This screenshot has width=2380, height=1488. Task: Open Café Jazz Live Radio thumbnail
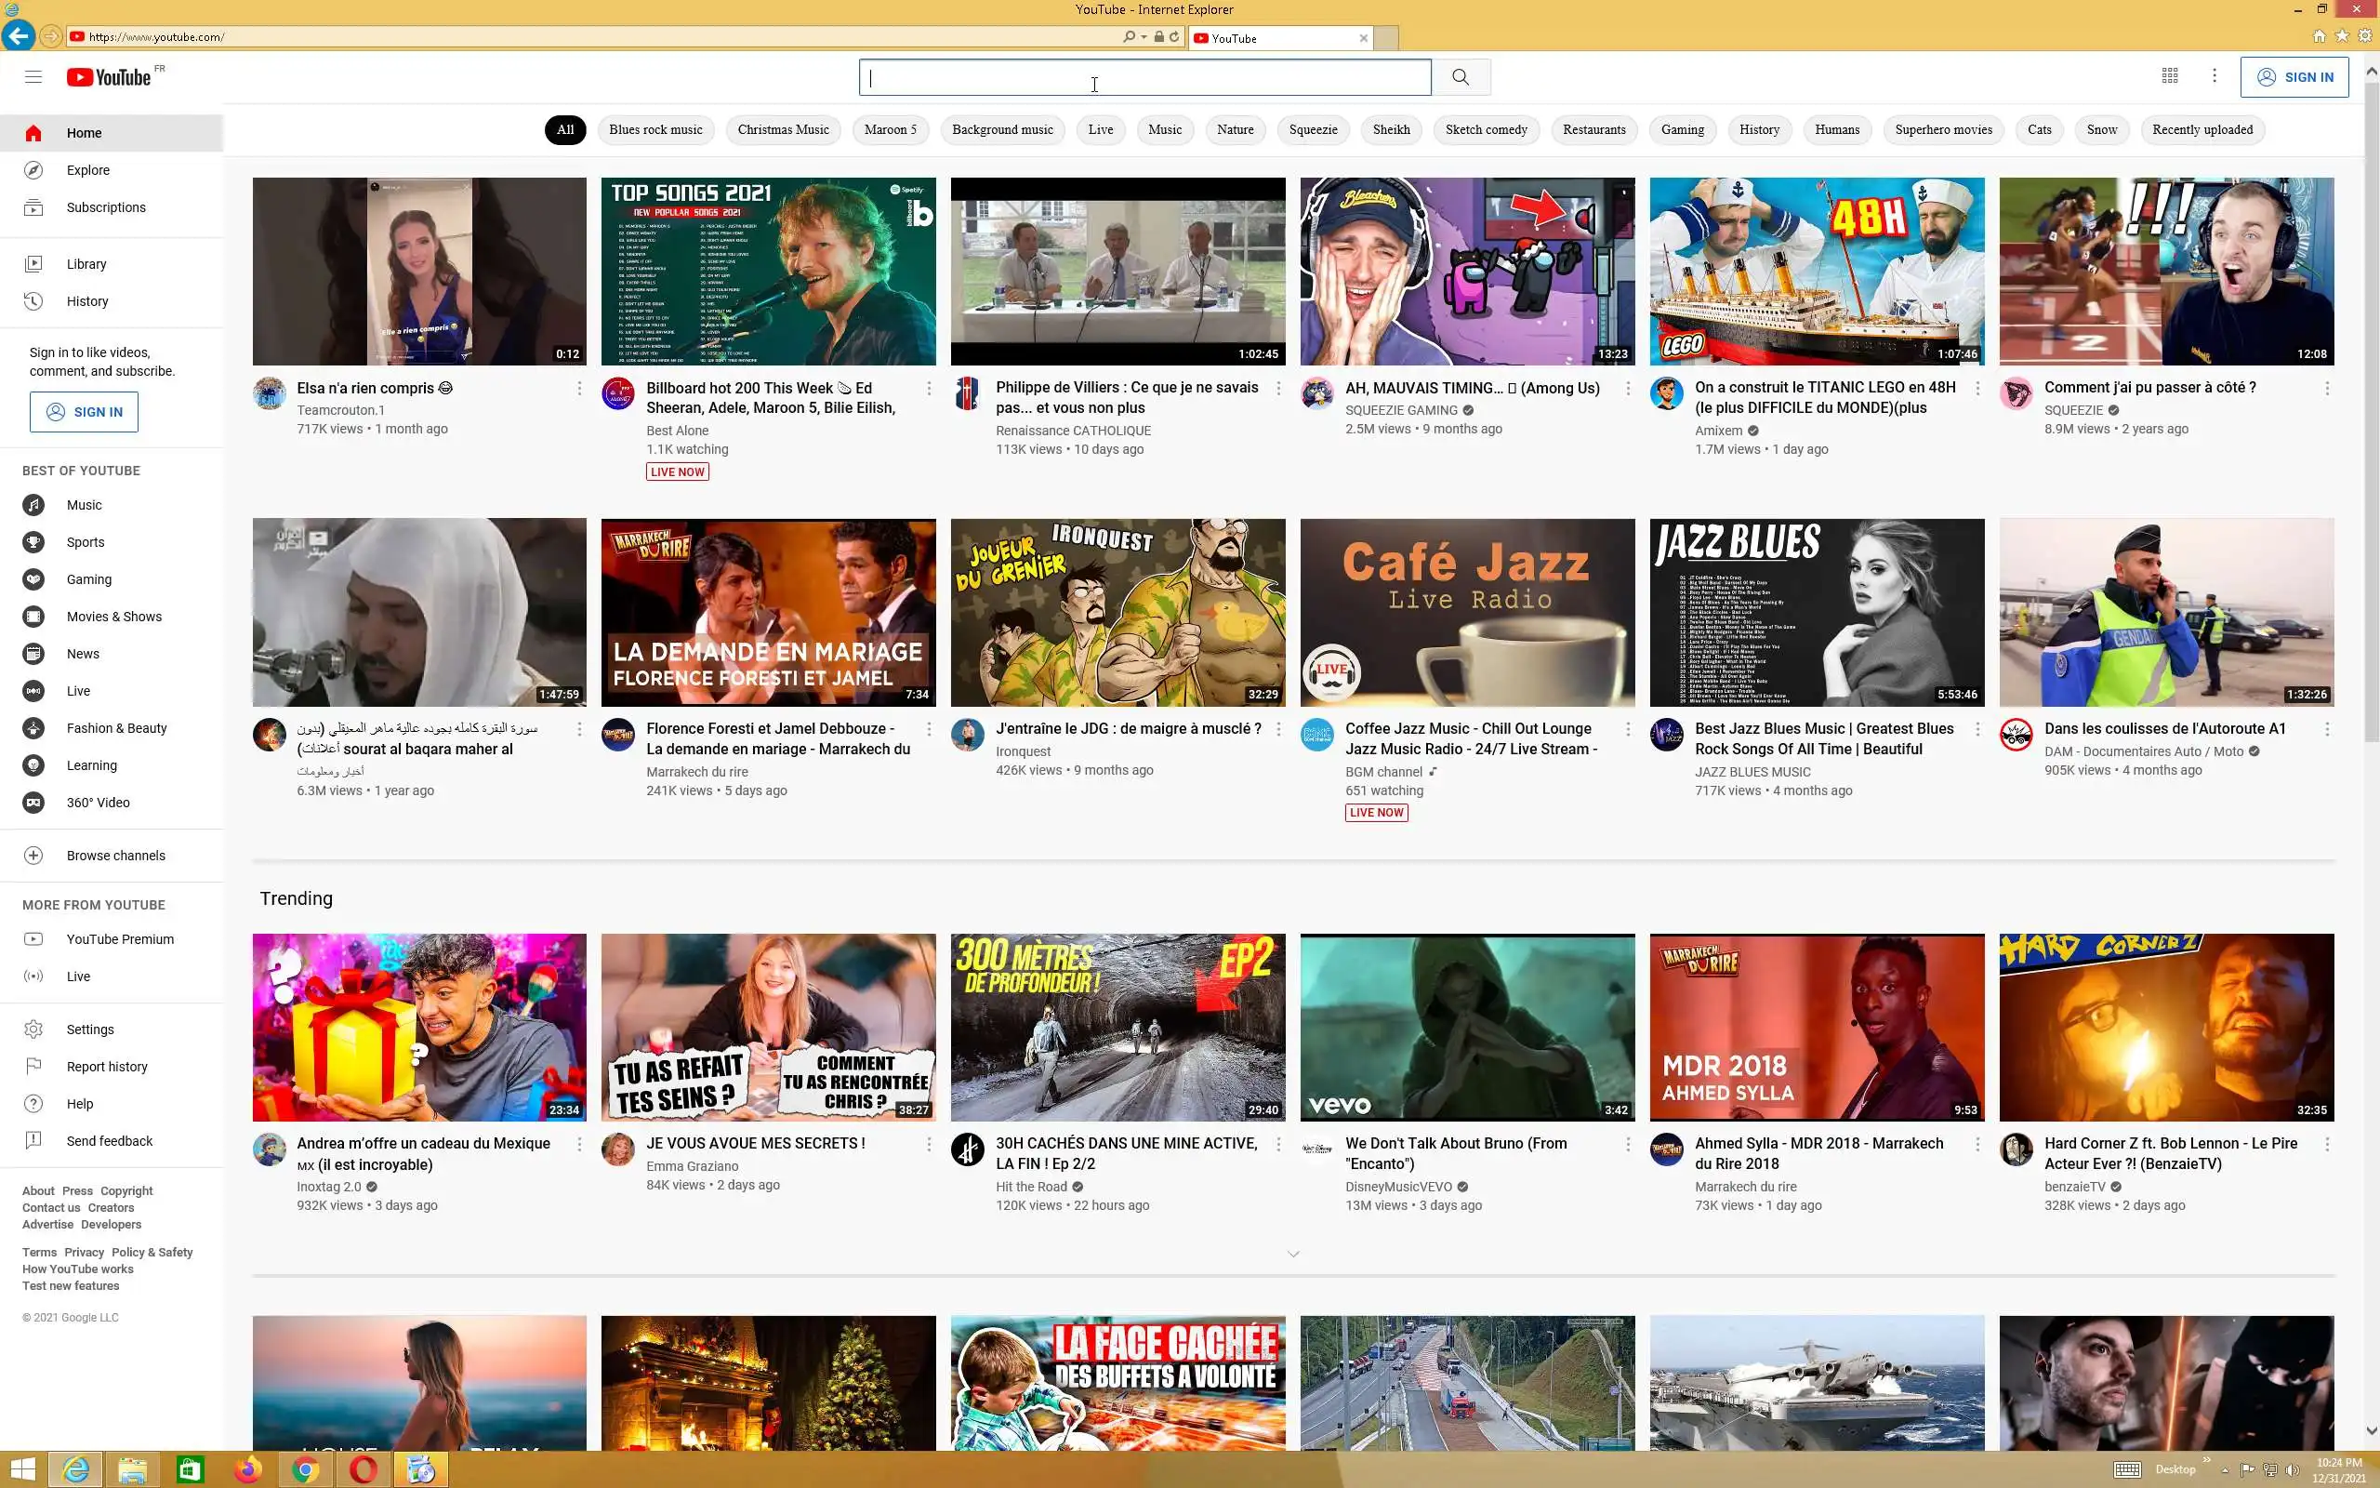(1466, 612)
